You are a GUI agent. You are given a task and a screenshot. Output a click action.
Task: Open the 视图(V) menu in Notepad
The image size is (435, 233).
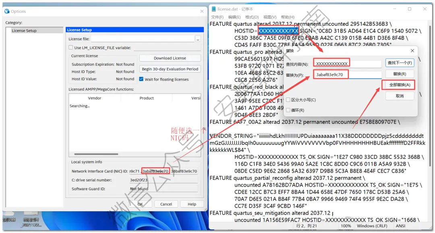(x=269, y=17)
